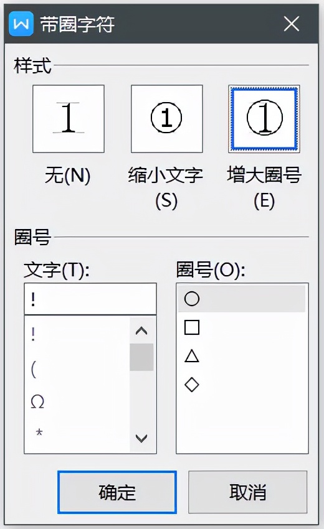The image size is (324, 529).
Task: Select the square enclosure shape
Action: 192,327
